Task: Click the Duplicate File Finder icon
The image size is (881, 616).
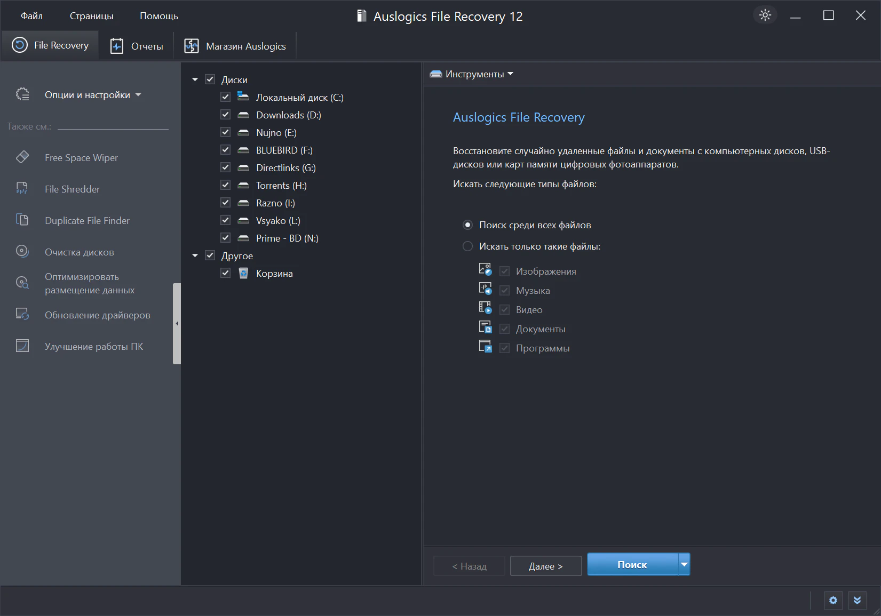Action: click(22, 220)
